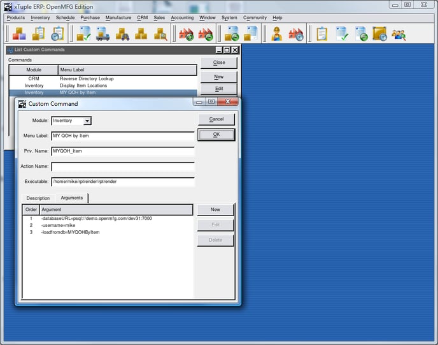Click into the empty Action Name field
The image size is (438, 345).
(x=123, y=166)
